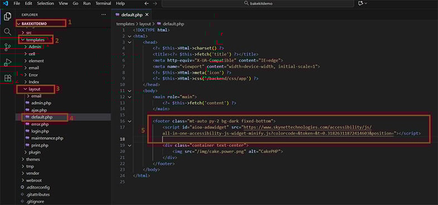
Task: Click the .gitattributes file icon
Action: pos(23,194)
